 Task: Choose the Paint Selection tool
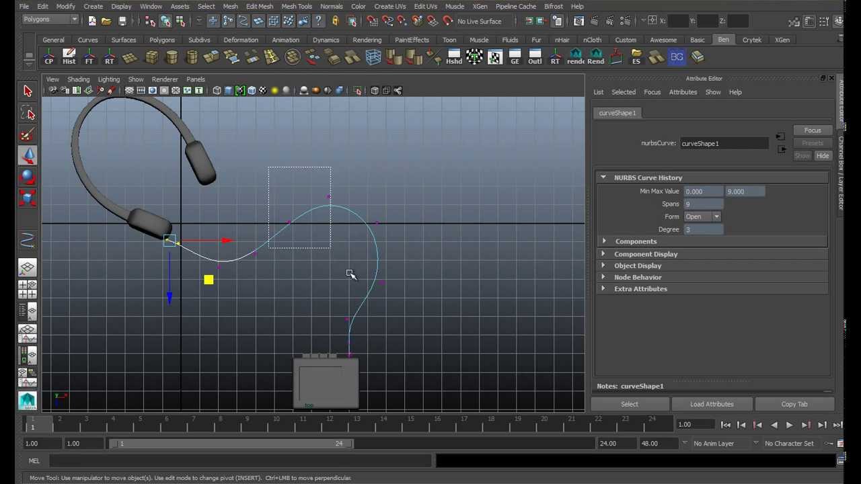(x=28, y=134)
